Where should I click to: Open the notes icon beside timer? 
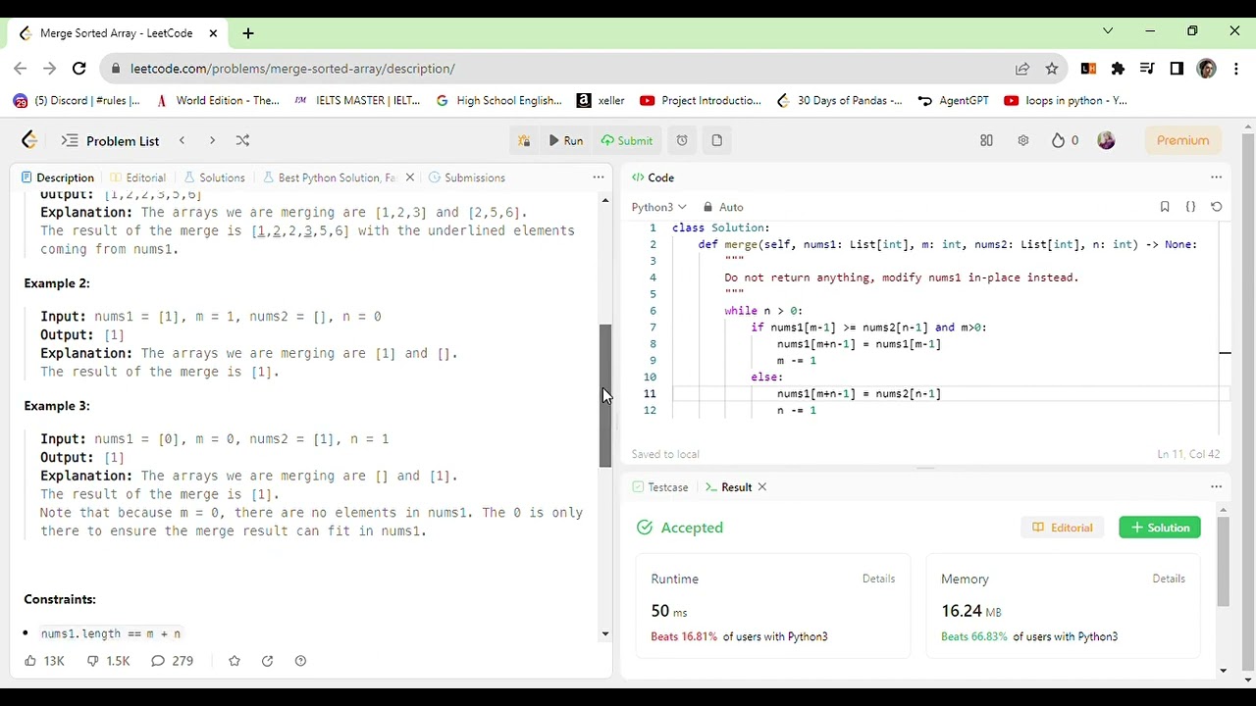717,140
